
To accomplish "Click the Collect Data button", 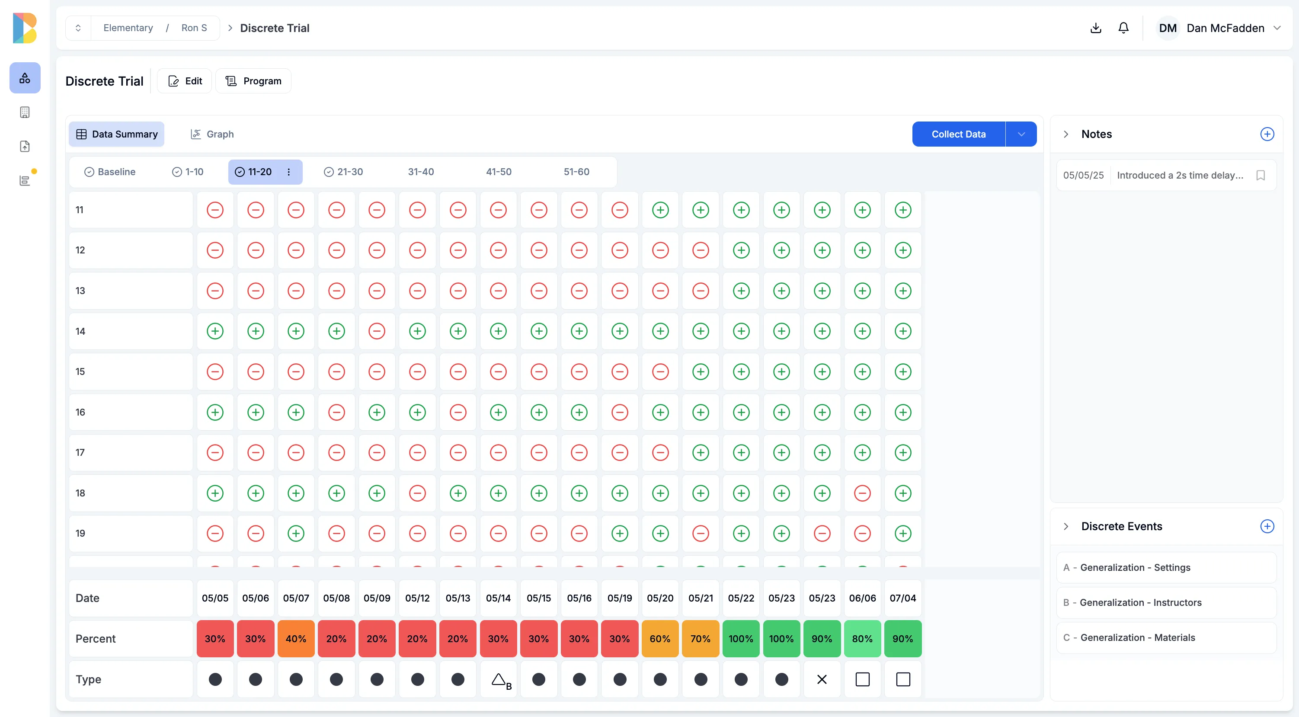I will coord(959,134).
